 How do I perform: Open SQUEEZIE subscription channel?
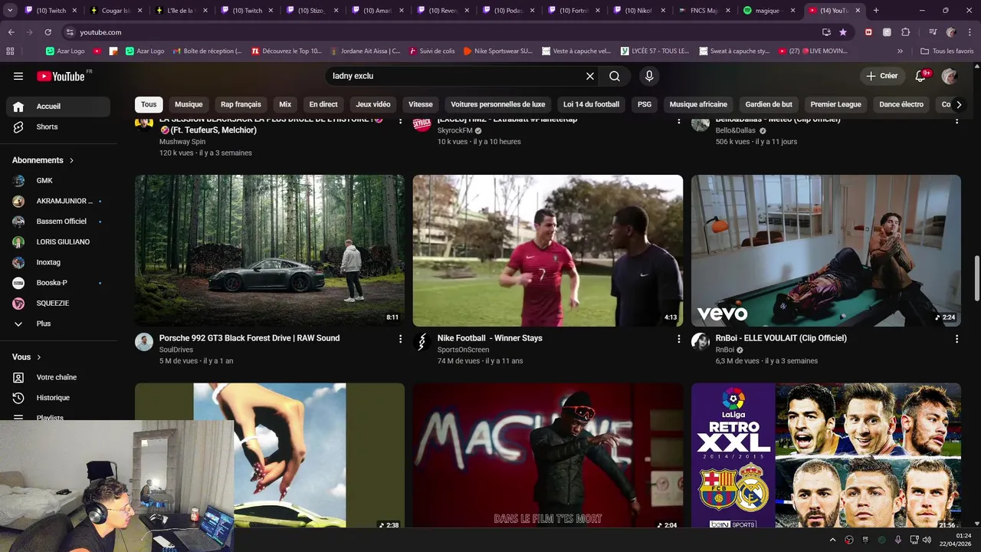pos(58,304)
